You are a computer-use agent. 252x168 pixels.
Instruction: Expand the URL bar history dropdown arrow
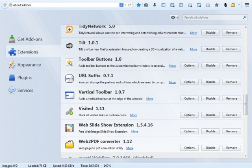126,5
